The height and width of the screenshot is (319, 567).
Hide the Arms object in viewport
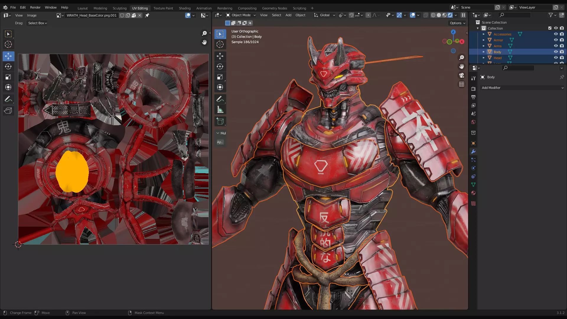[x=556, y=46]
